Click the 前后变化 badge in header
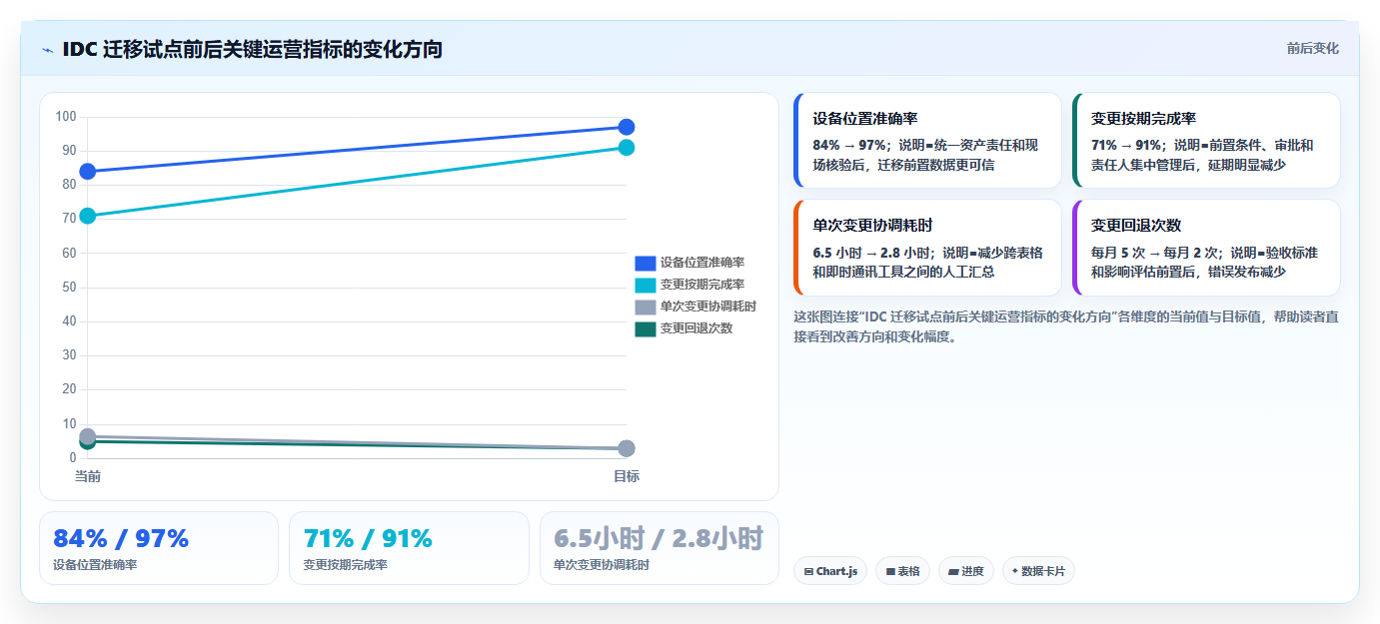Image resolution: width=1380 pixels, height=624 pixels. [1312, 48]
